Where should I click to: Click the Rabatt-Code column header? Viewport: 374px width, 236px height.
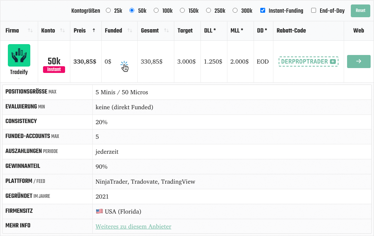pos(291,31)
